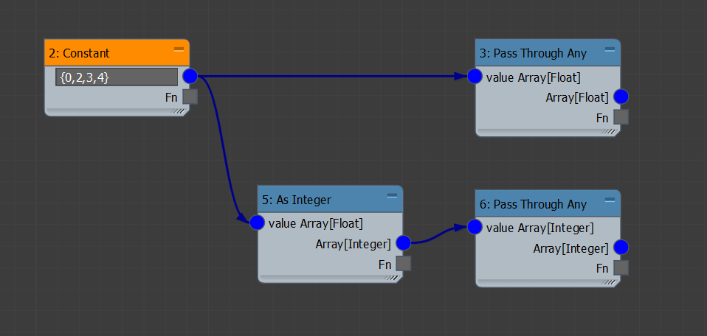Select the 2: Constant node title bar
The width and height of the screenshot is (707, 336).
[x=117, y=53]
